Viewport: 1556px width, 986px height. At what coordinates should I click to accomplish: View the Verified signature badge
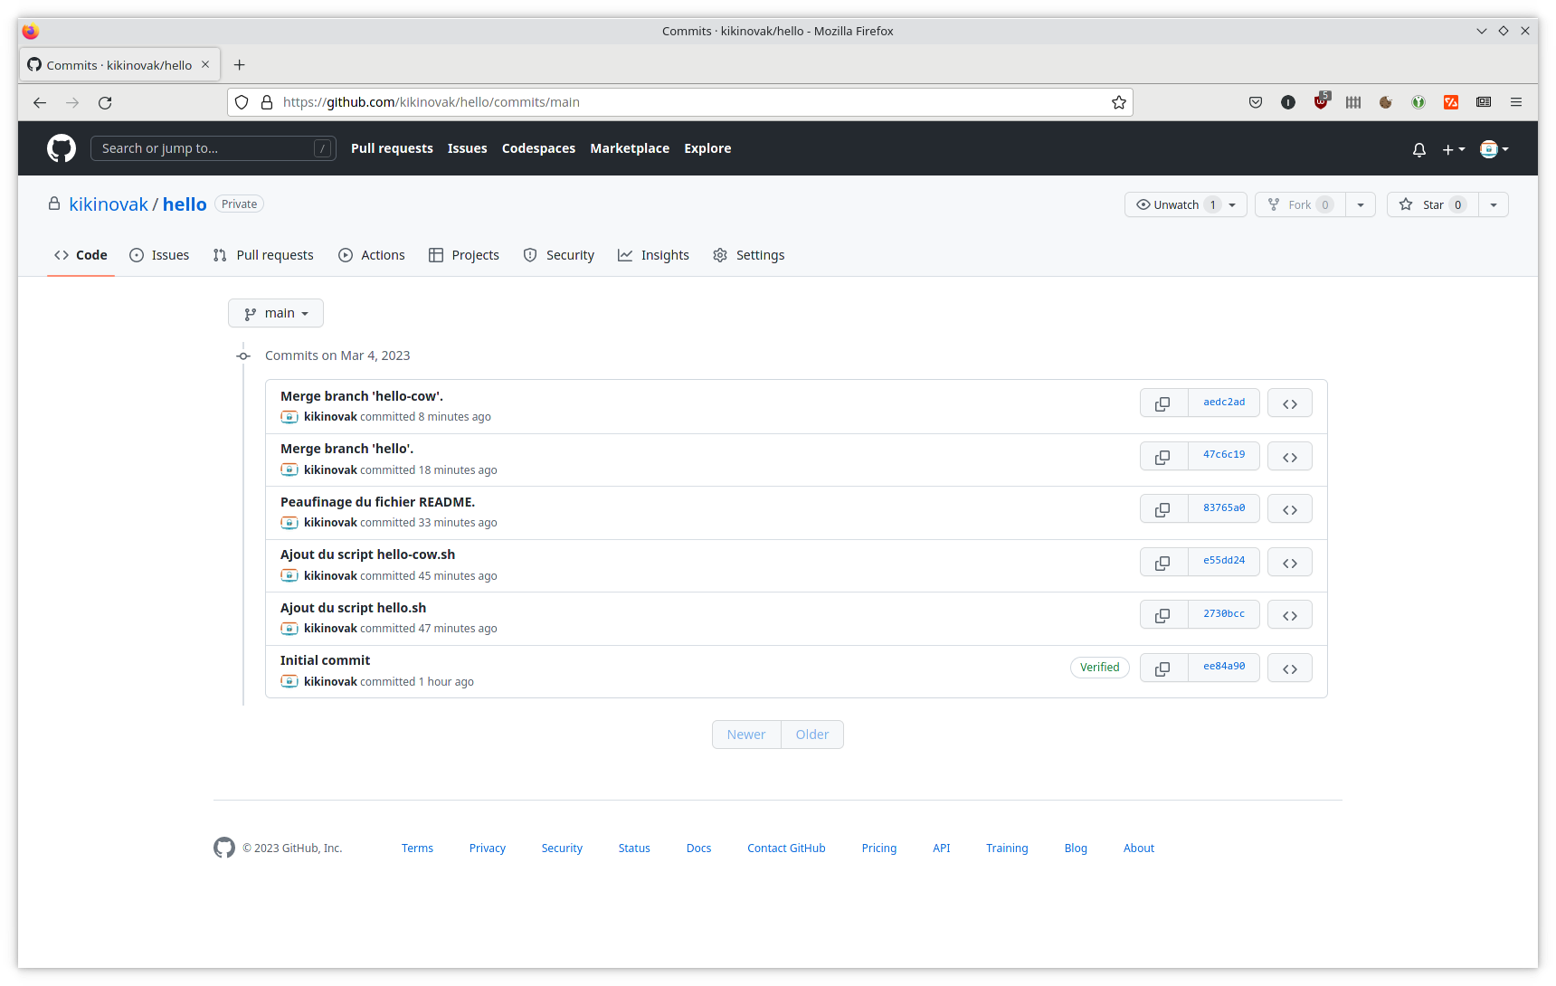coord(1100,668)
